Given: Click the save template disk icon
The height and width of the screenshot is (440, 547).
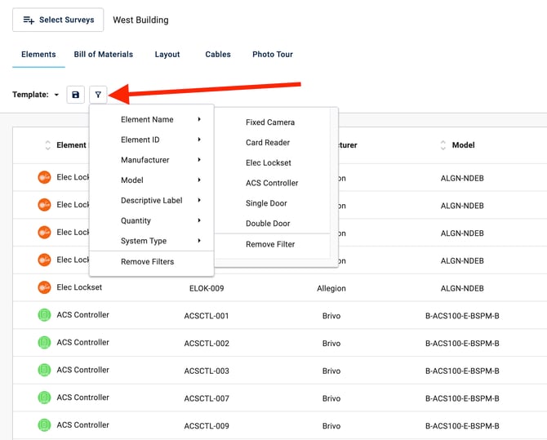Looking at the screenshot, I should point(76,95).
